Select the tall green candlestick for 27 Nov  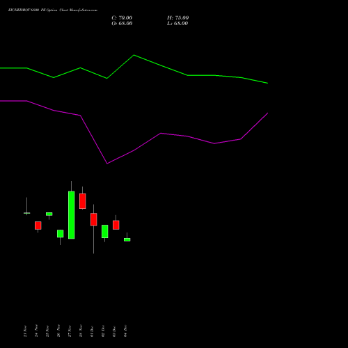pyautogui.click(x=72, y=215)
